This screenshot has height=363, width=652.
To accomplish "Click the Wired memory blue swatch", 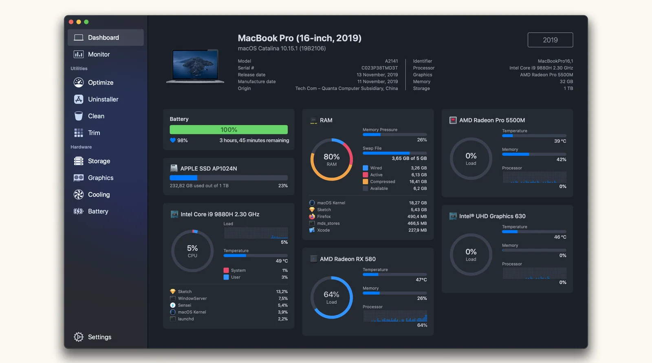I will pos(366,168).
